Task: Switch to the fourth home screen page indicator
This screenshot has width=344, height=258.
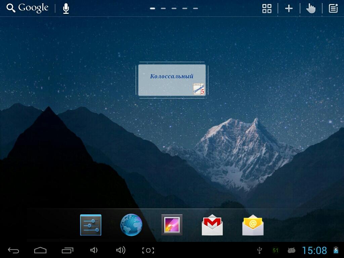Action: pyautogui.click(x=185, y=8)
